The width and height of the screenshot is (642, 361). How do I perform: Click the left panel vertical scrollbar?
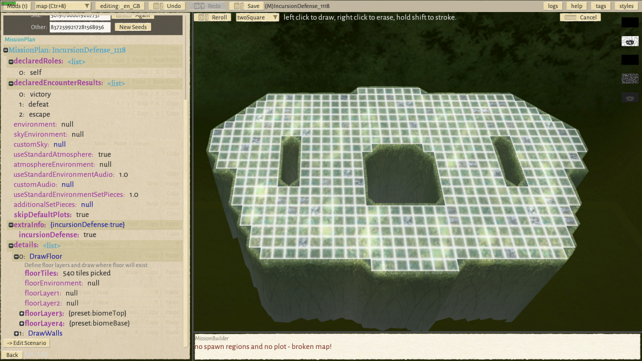pyautogui.click(x=186, y=223)
